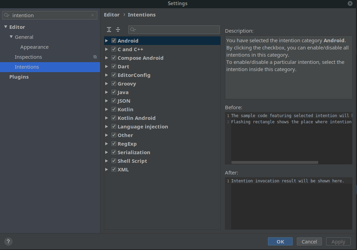This screenshot has width=357, height=250.
Task: Close the Settings dialog window
Action: click(x=350, y=3)
